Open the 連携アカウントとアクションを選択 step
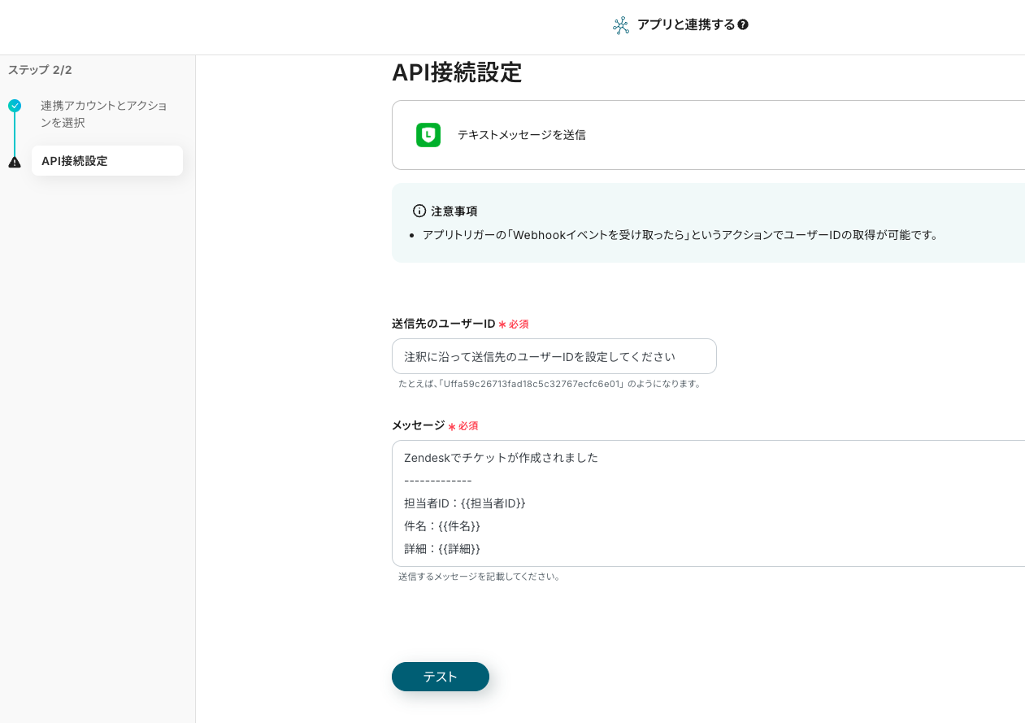 (104, 114)
